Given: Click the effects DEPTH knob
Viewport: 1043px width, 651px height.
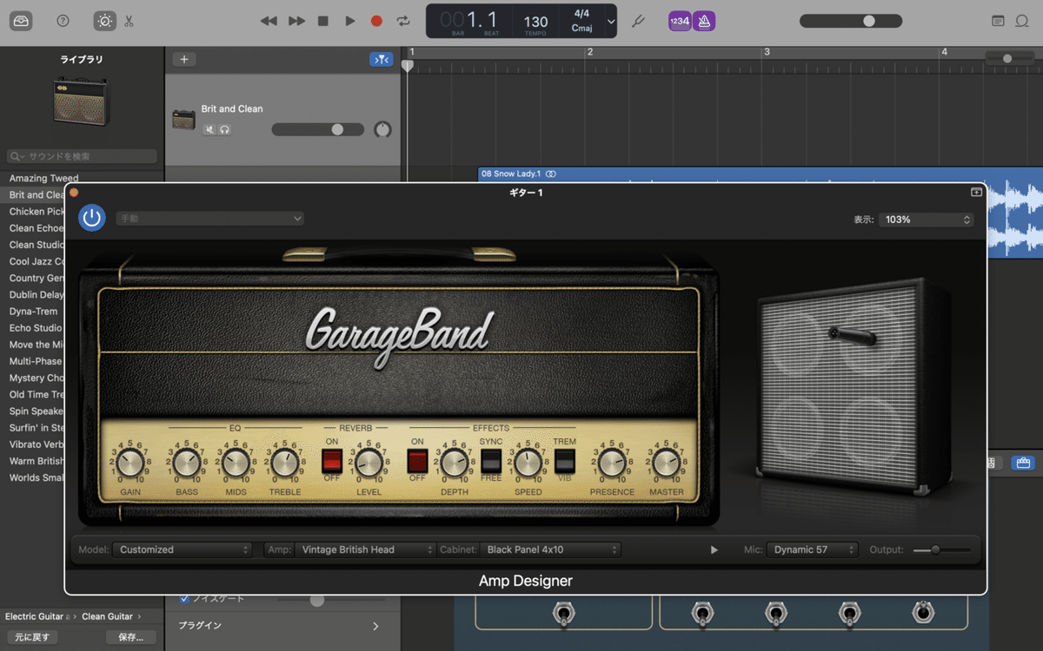Looking at the screenshot, I should point(455,463).
